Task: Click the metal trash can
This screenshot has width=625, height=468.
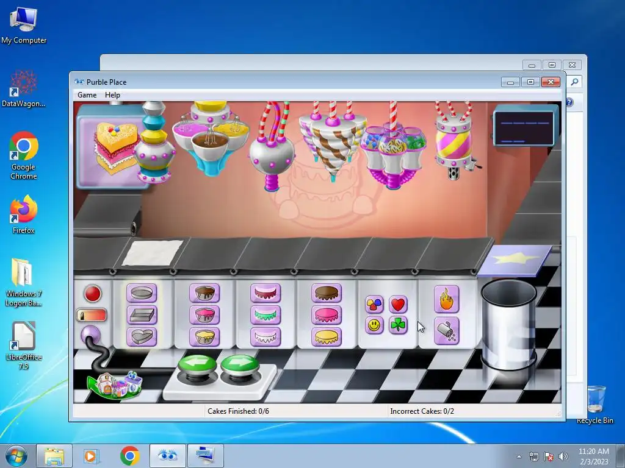Action: [x=508, y=324]
